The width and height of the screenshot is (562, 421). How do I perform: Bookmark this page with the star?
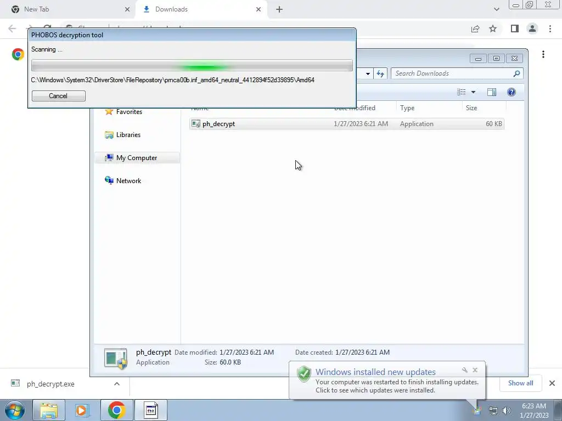(x=493, y=29)
